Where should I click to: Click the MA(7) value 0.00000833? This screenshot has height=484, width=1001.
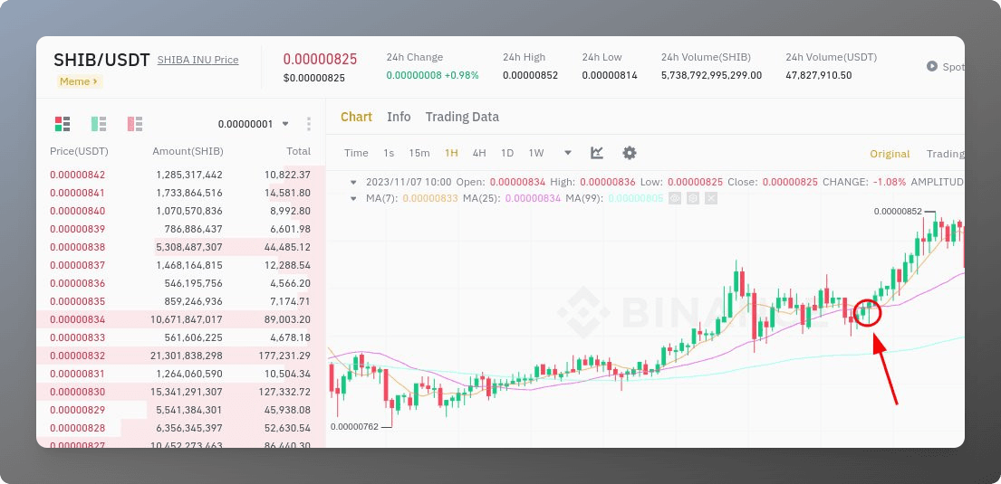430,198
